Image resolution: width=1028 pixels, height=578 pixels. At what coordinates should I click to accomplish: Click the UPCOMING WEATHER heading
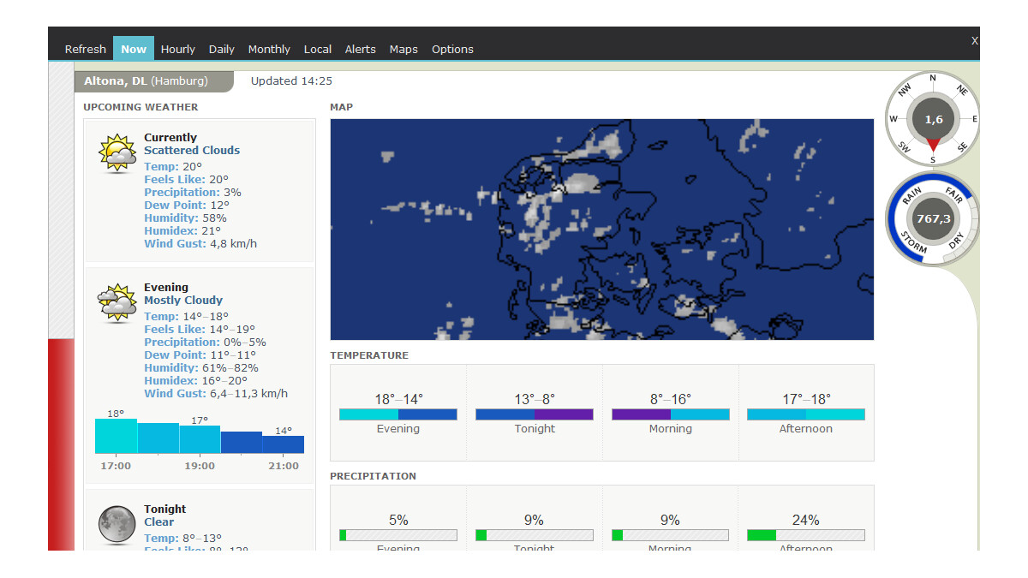[x=140, y=107]
